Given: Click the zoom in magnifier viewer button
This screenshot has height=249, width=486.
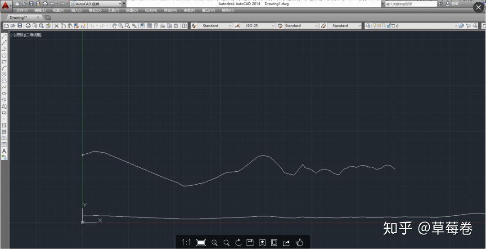Looking at the screenshot, I should tap(215, 243).
